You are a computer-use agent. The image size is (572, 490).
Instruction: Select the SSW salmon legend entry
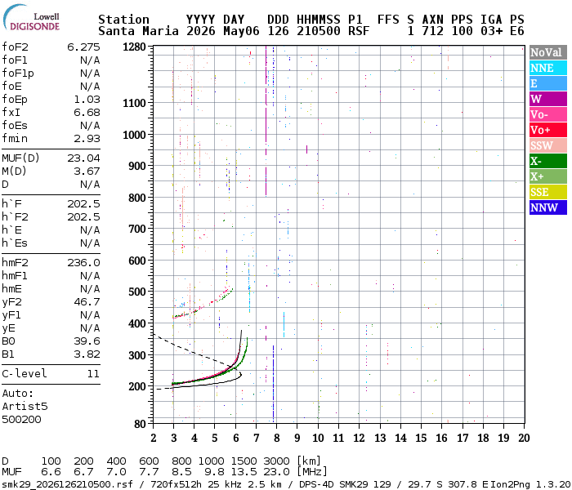[x=548, y=145]
